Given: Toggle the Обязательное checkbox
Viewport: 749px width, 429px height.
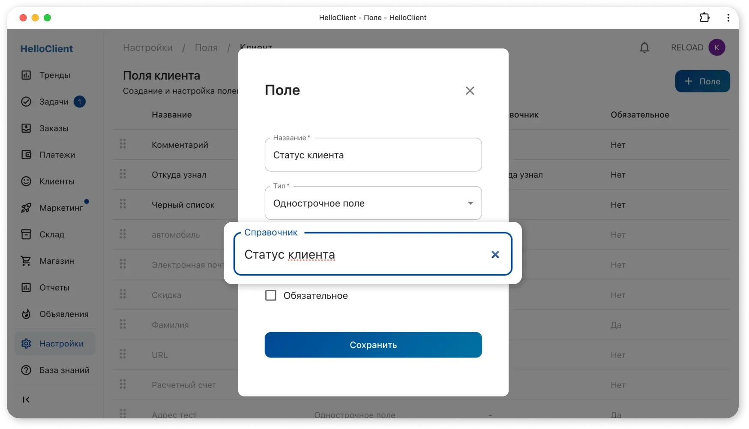Looking at the screenshot, I should (271, 296).
